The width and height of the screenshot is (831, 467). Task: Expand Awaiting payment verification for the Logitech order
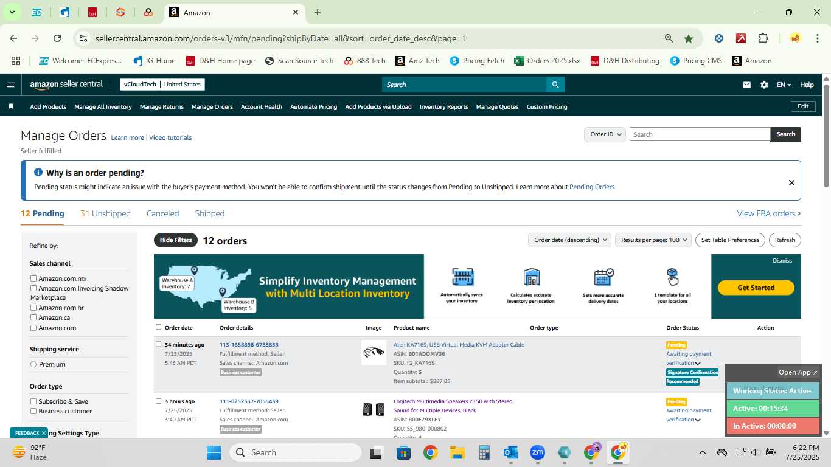pyautogui.click(x=698, y=420)
